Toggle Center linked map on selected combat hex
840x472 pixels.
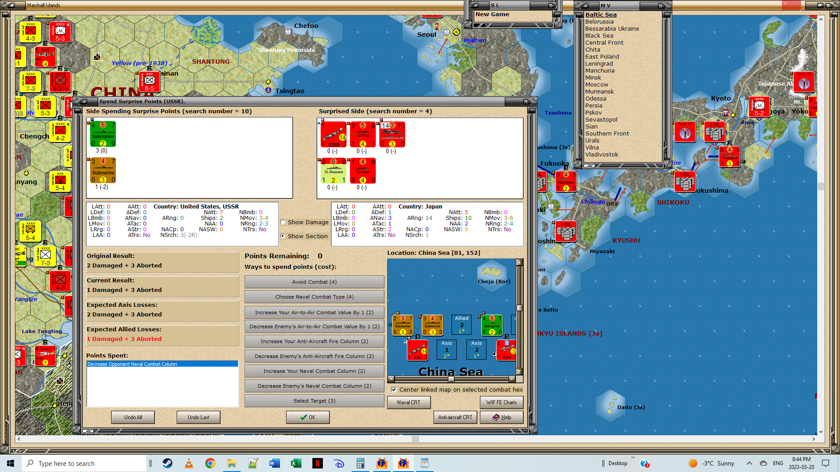click(394, 389)
